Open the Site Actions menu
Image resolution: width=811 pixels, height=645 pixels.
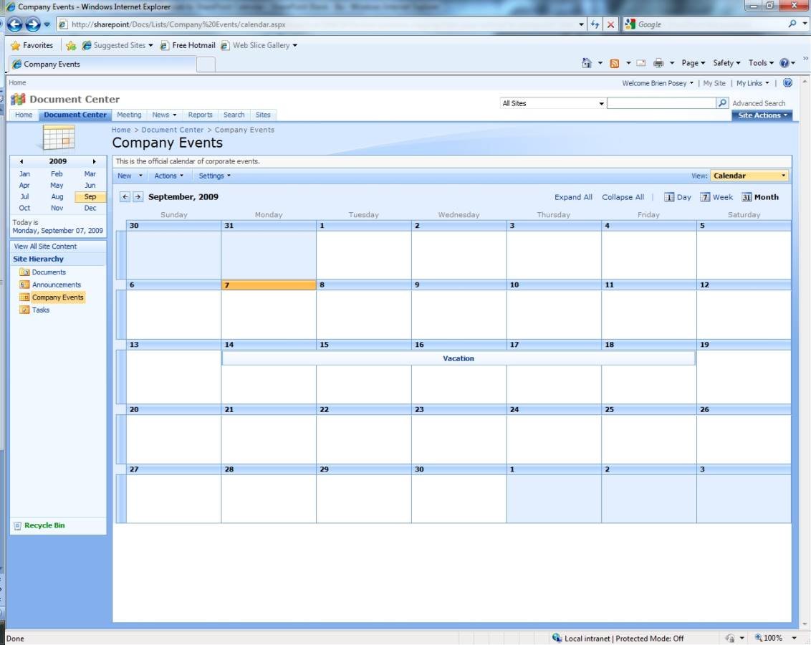762,115
